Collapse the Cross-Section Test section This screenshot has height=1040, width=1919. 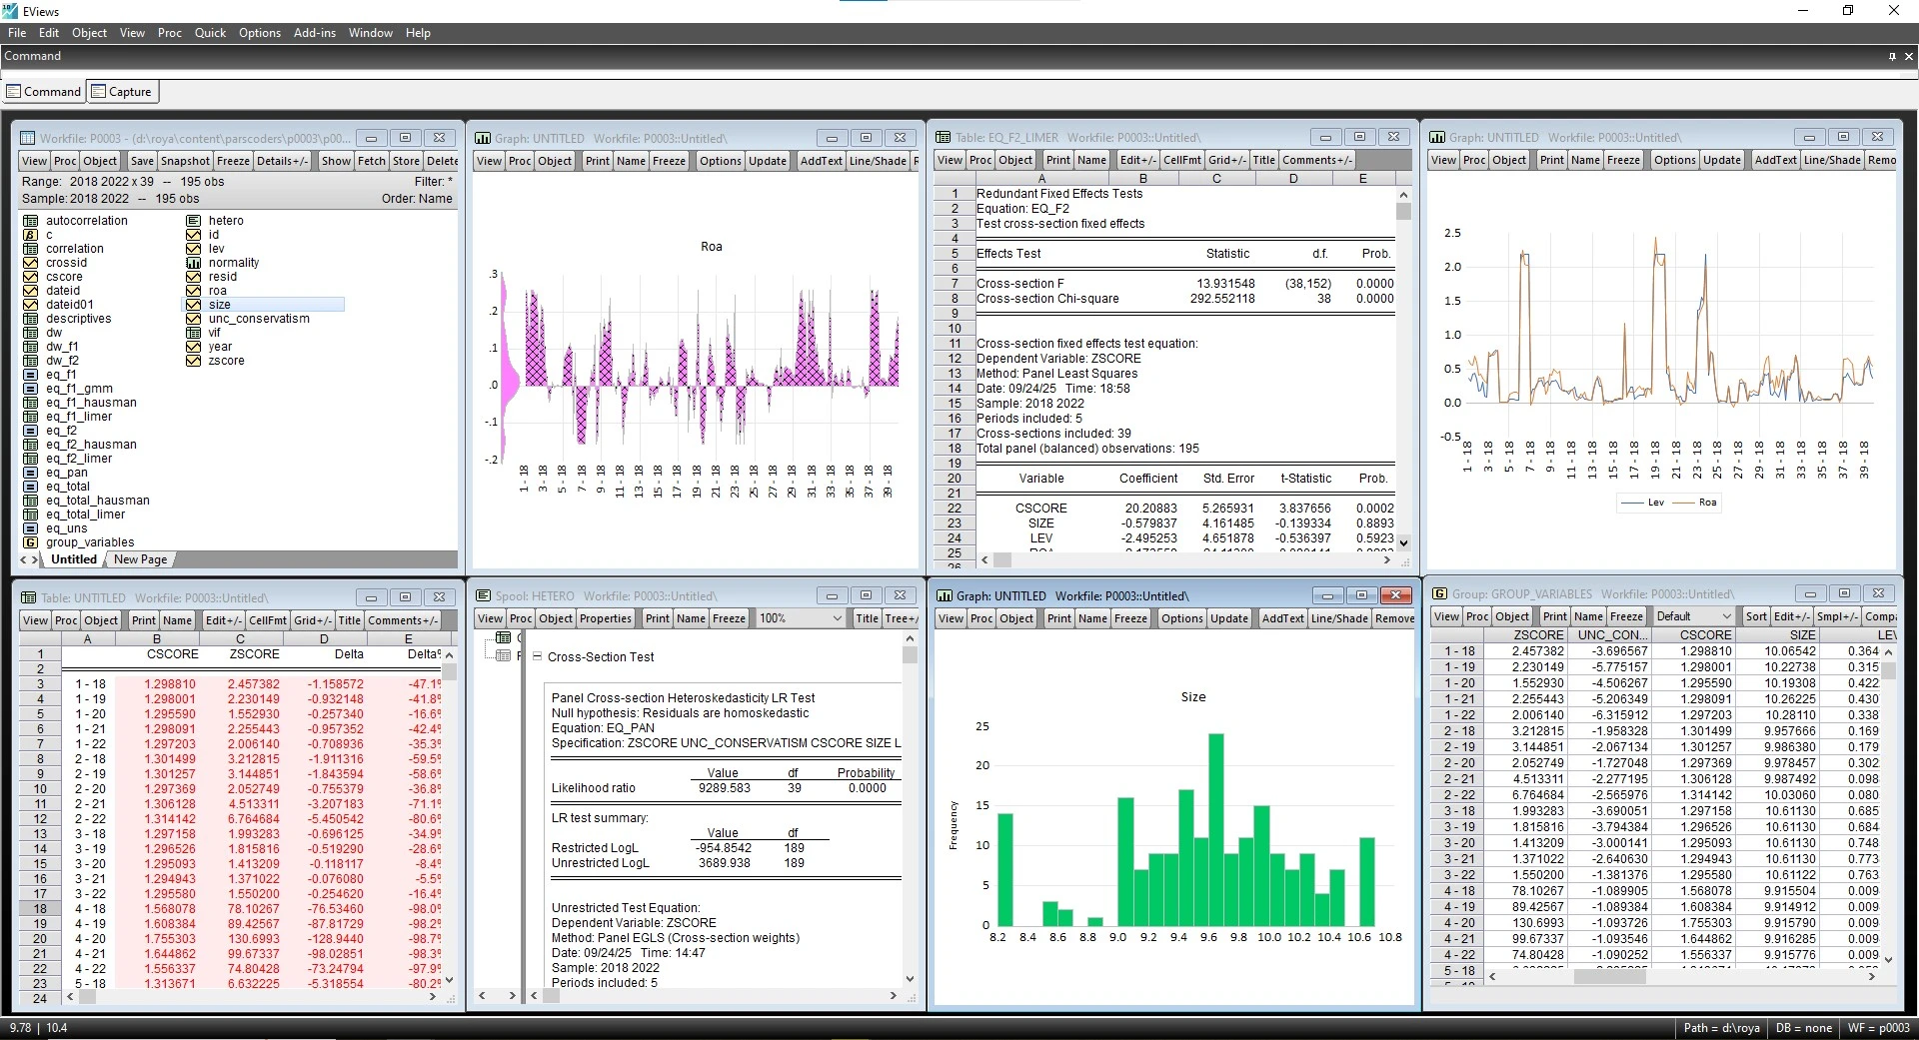537,656
